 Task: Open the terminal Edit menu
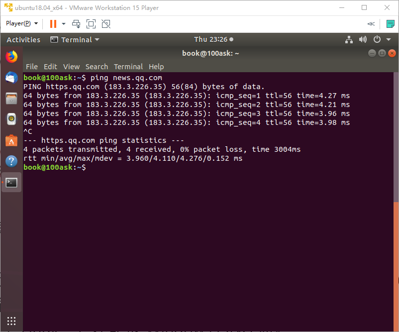50,67
